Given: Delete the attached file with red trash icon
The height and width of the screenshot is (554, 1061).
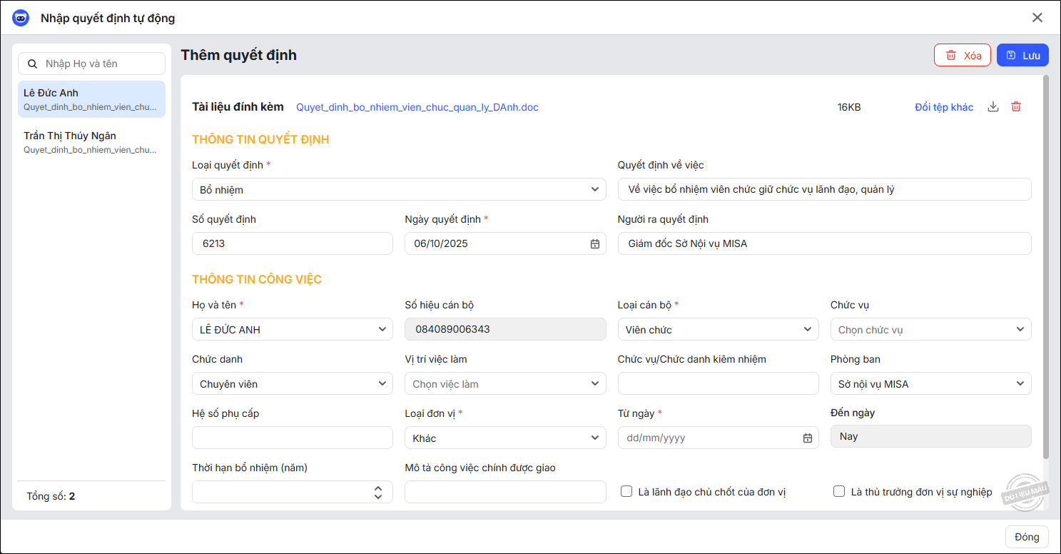Looking at the screenshot, I should [1016, 107].
